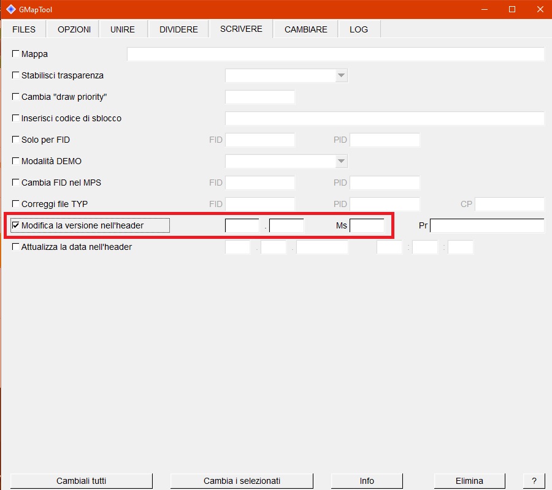This screenshot has height=490, width=552.
Task: Click FID field of Correggi file TYP
Action: (x=260, y=204)
